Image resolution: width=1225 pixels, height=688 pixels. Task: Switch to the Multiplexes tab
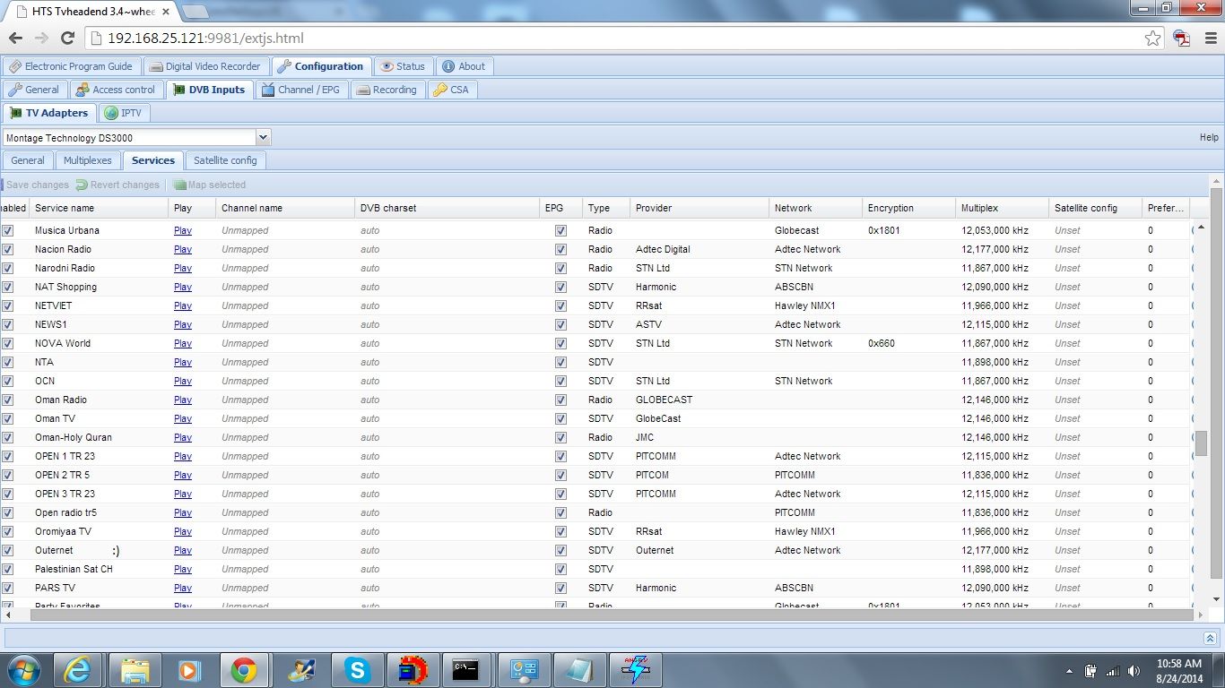[x=88, y=160]
